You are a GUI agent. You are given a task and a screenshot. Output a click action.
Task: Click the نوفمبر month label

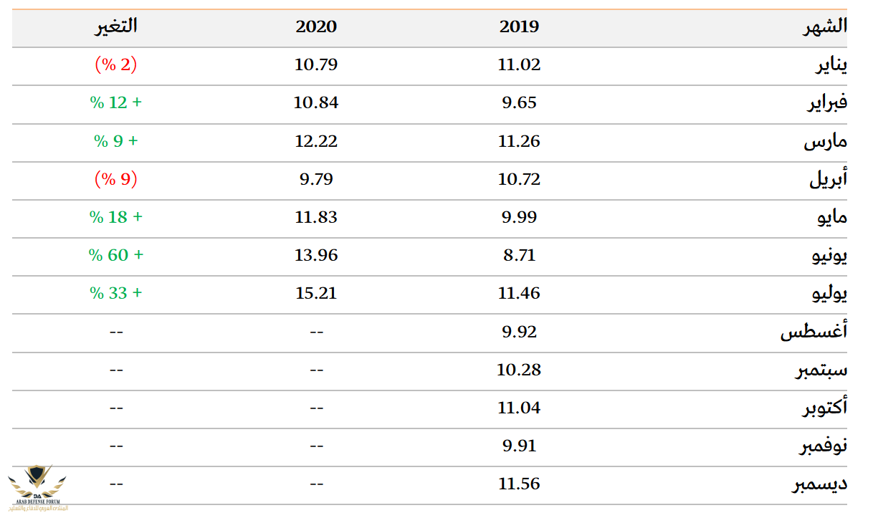(823, 446)
